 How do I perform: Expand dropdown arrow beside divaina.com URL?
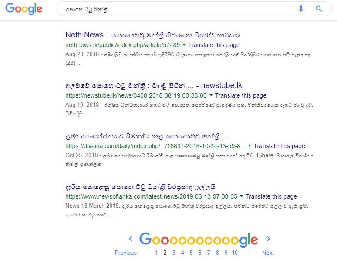point(249,145)
